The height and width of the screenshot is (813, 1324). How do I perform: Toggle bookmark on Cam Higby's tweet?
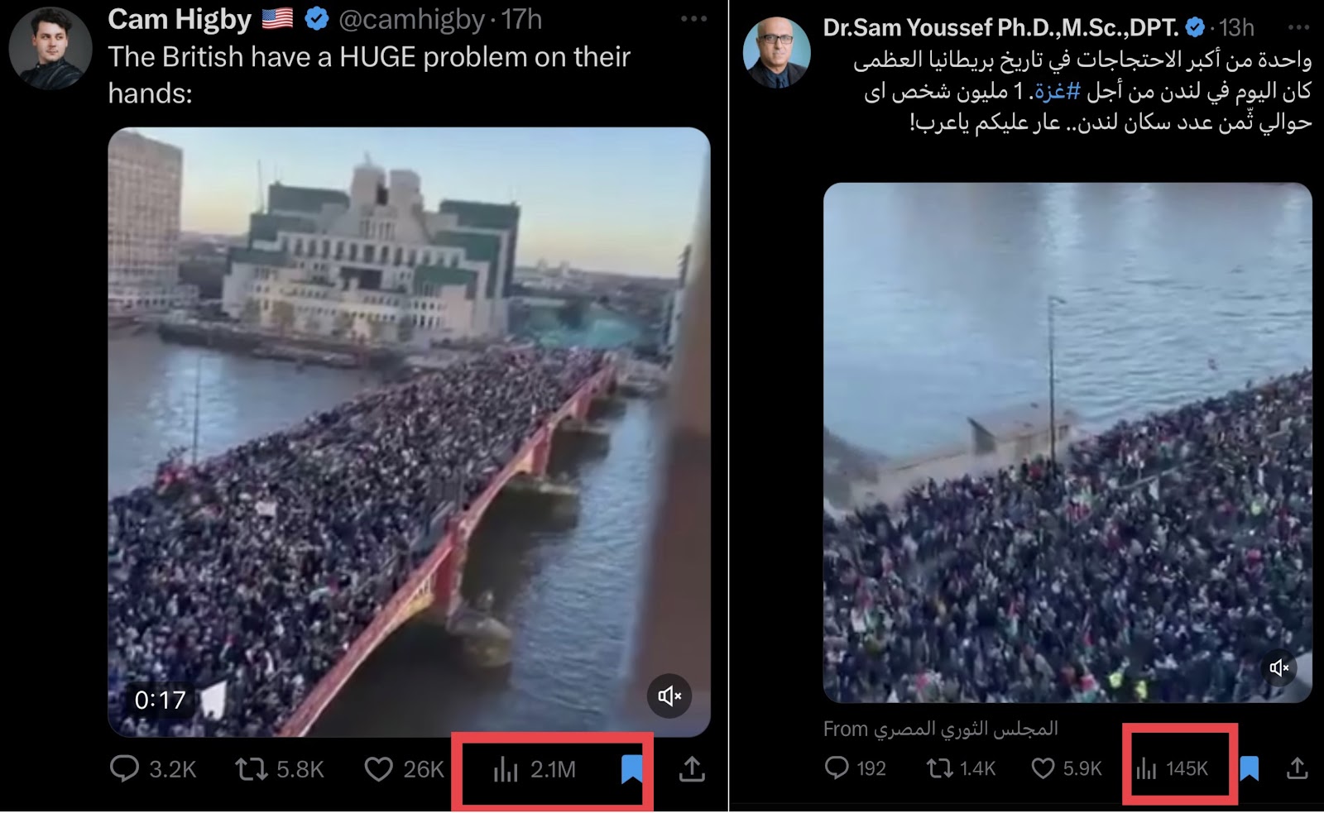point(632,769)
